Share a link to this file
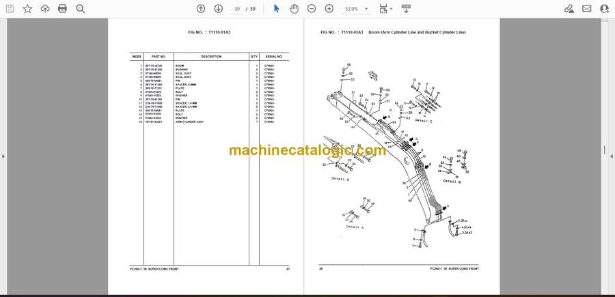 (x=569, y=9)
